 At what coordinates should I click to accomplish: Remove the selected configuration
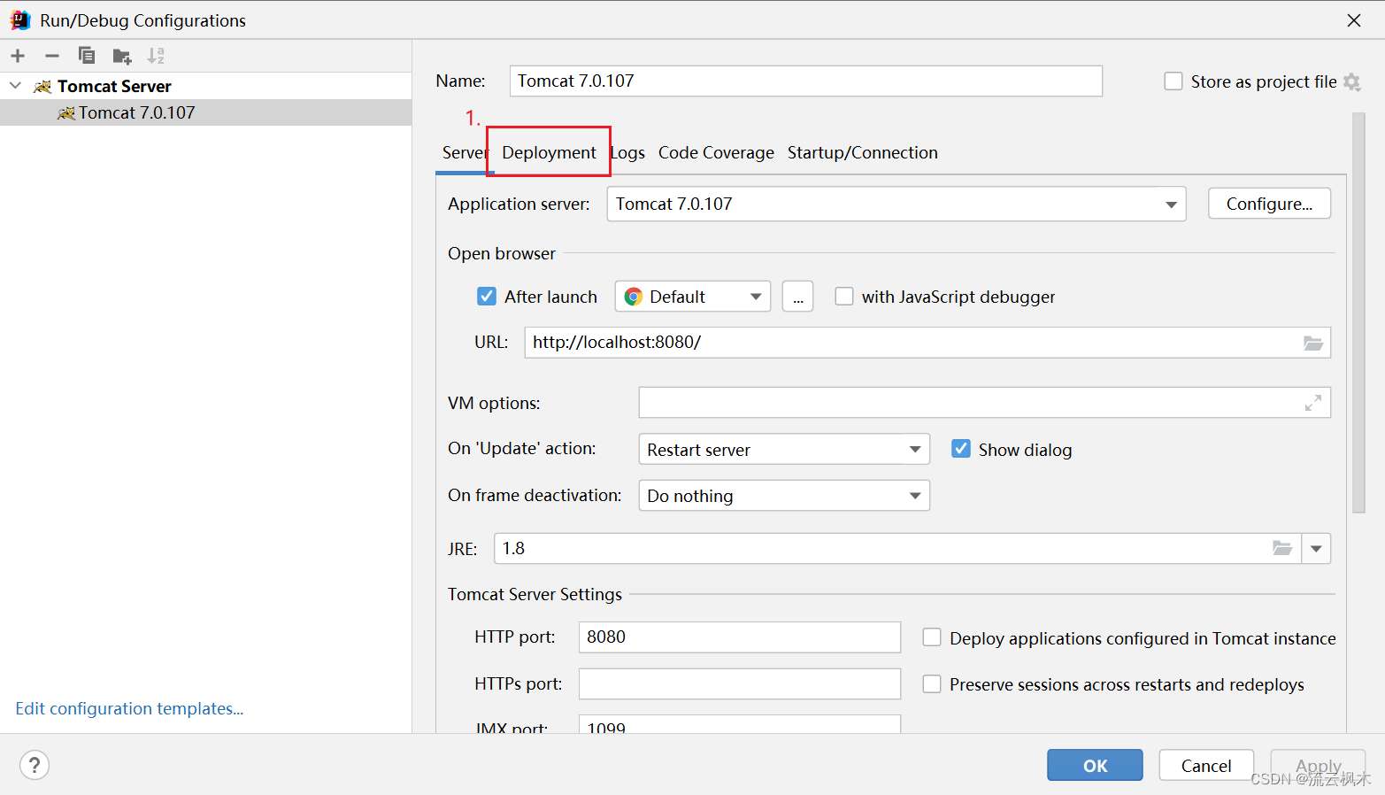pyautogui.click(x=52, y=56)
